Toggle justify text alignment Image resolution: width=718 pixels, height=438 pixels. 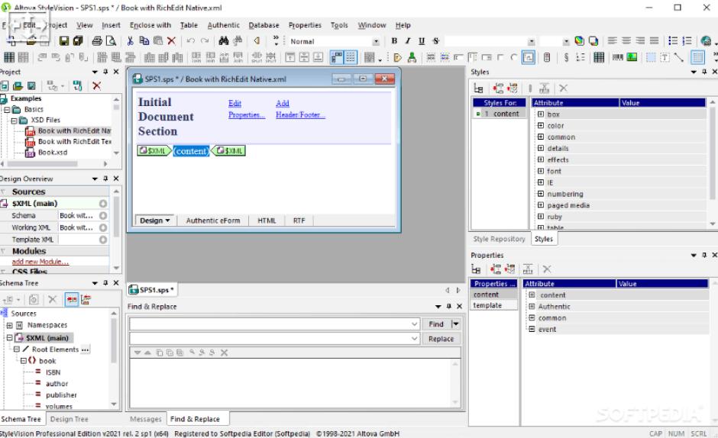pos(655,41)
